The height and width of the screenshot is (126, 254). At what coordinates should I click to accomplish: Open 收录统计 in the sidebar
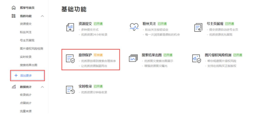[26, 94]
